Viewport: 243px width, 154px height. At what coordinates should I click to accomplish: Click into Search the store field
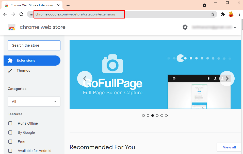34,45
